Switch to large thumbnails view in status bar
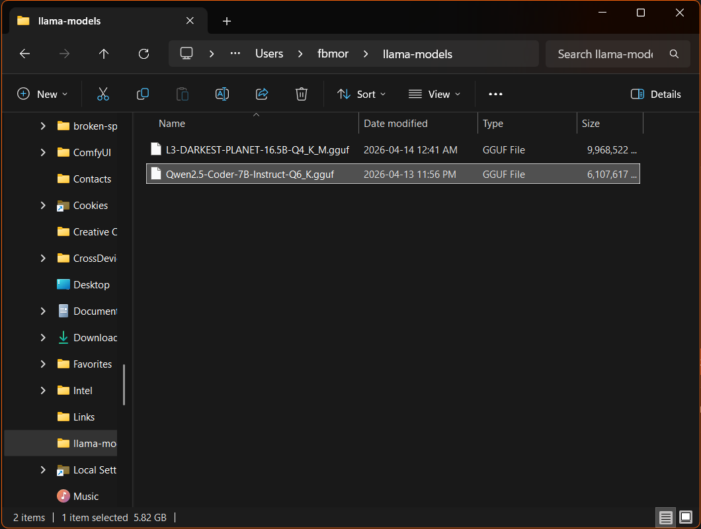701x529 pixels. pyautogui.click(x=686, y=517)
